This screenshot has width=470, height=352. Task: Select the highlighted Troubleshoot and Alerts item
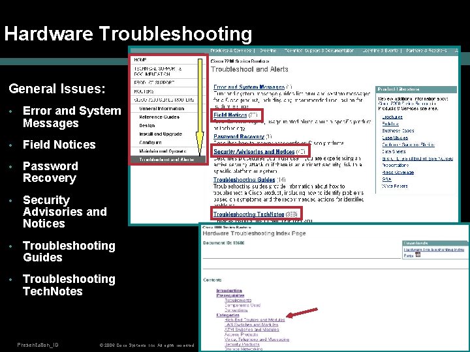pos(166,160)
